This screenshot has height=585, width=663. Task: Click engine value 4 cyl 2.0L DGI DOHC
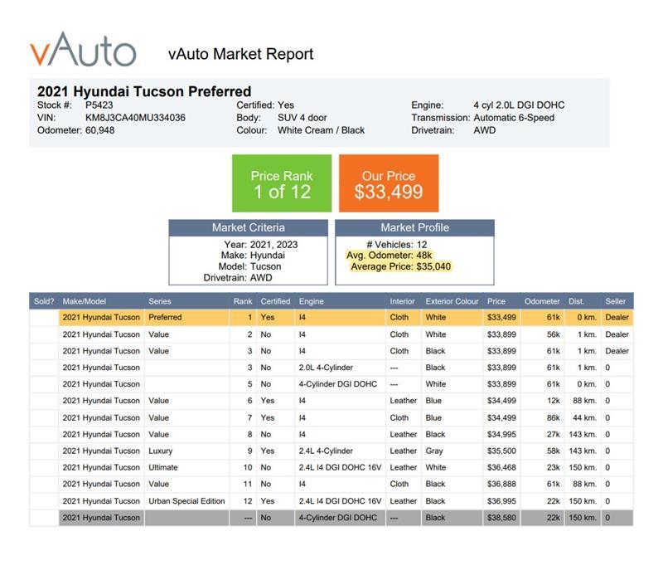click(519, 105)
